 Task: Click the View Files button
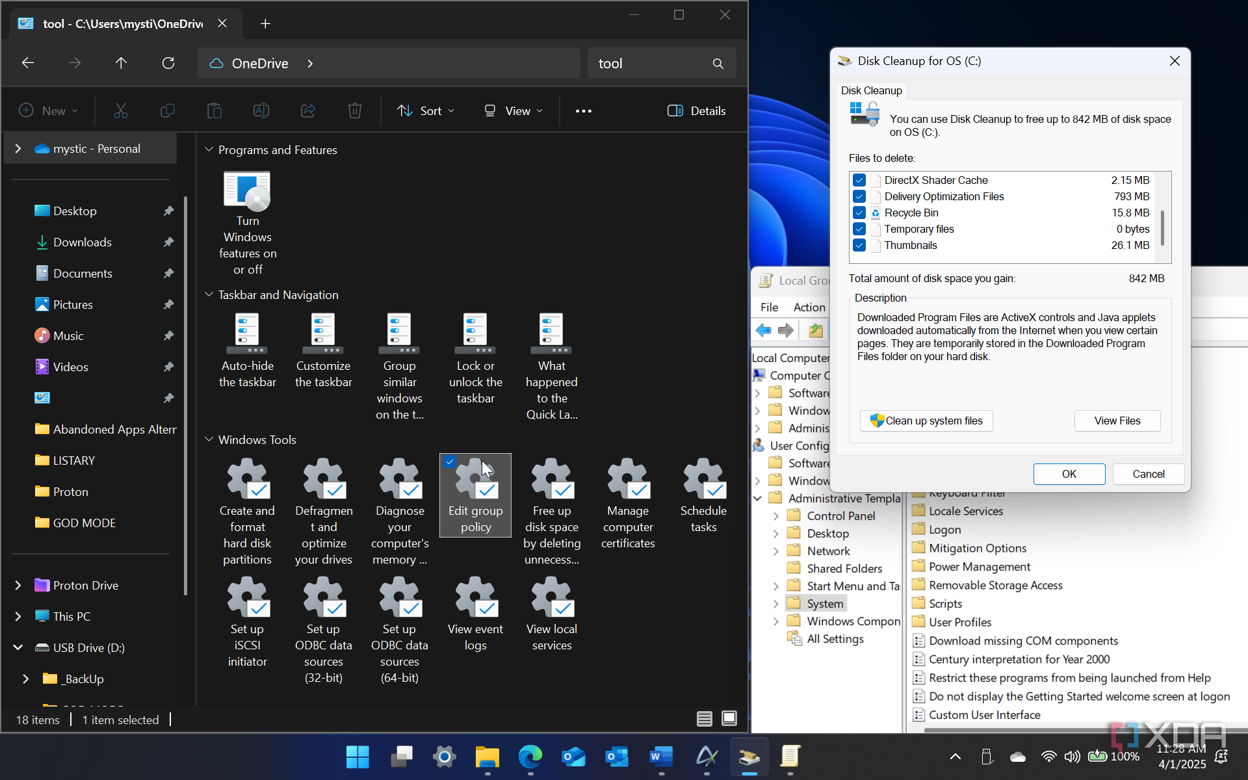point(1117,421)
